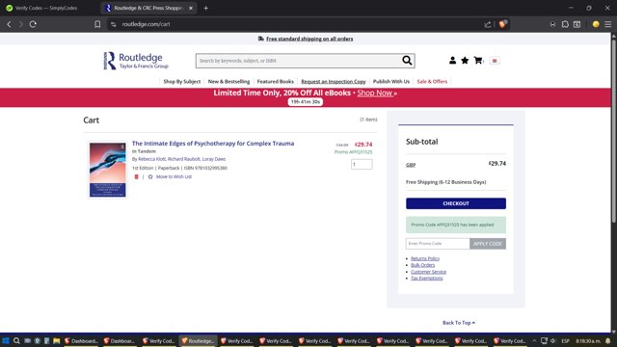The image size is (617, 347).
Task: Click the search magnifier icon
Action: point(407,61)
